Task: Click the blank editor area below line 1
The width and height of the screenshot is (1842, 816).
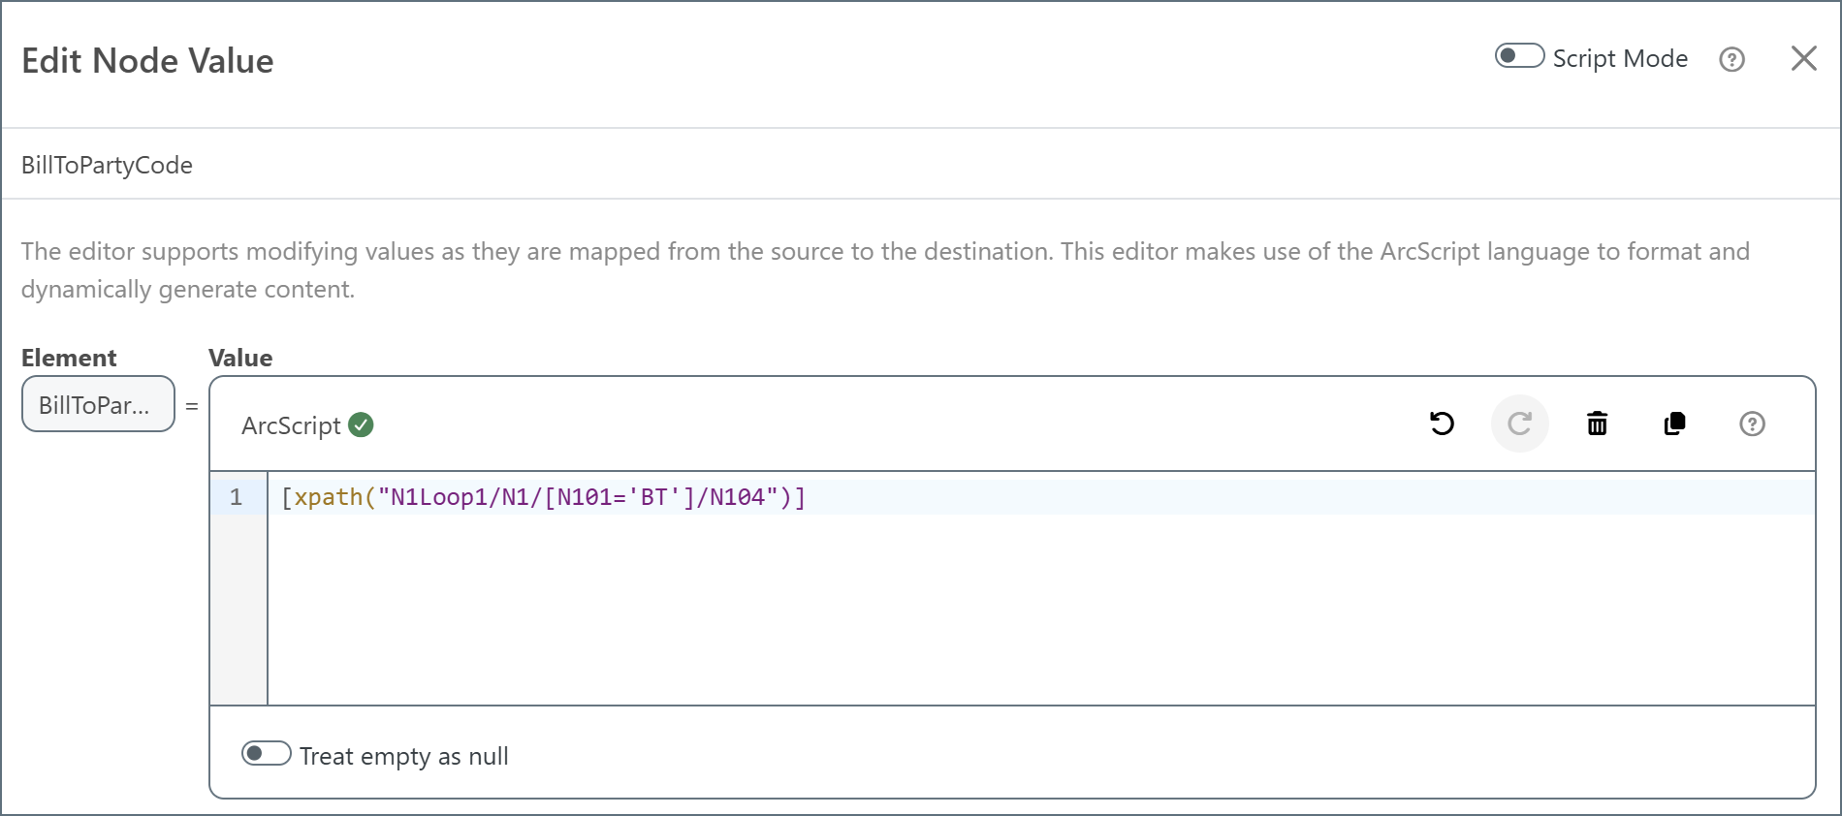Action: [969, 611]
